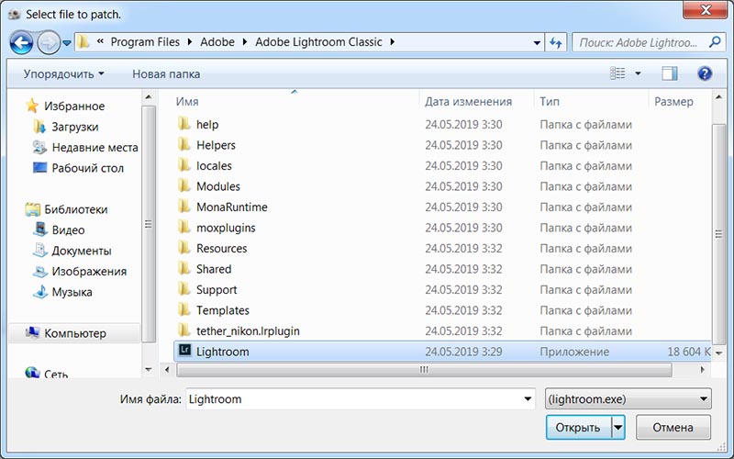Select Program Files in the breadcrumb path
This screenshot has height=459, width=734.
(145, 42)
